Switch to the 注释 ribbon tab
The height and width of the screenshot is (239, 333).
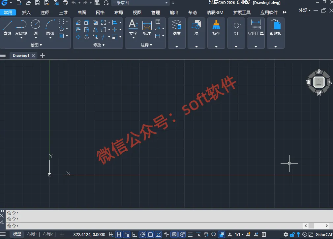(x=45, y=13)
